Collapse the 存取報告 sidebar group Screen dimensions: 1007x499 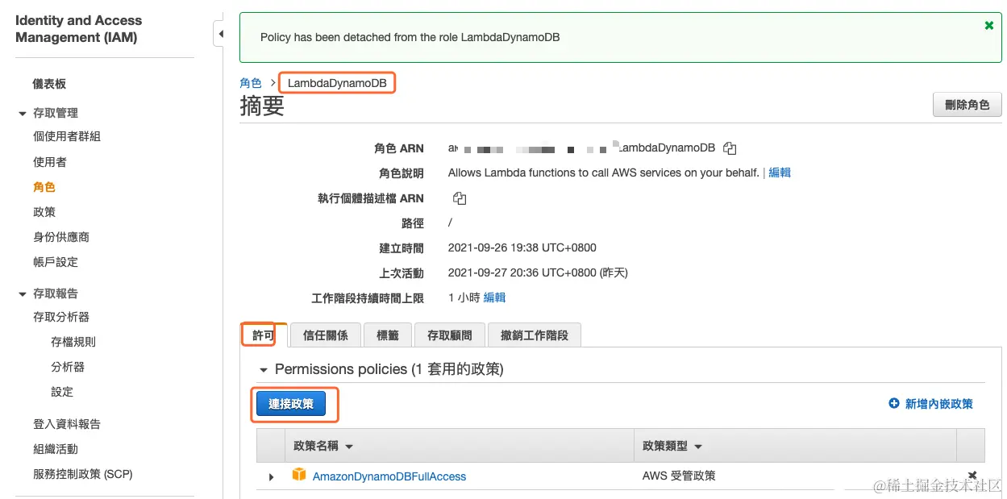(23, 294)
